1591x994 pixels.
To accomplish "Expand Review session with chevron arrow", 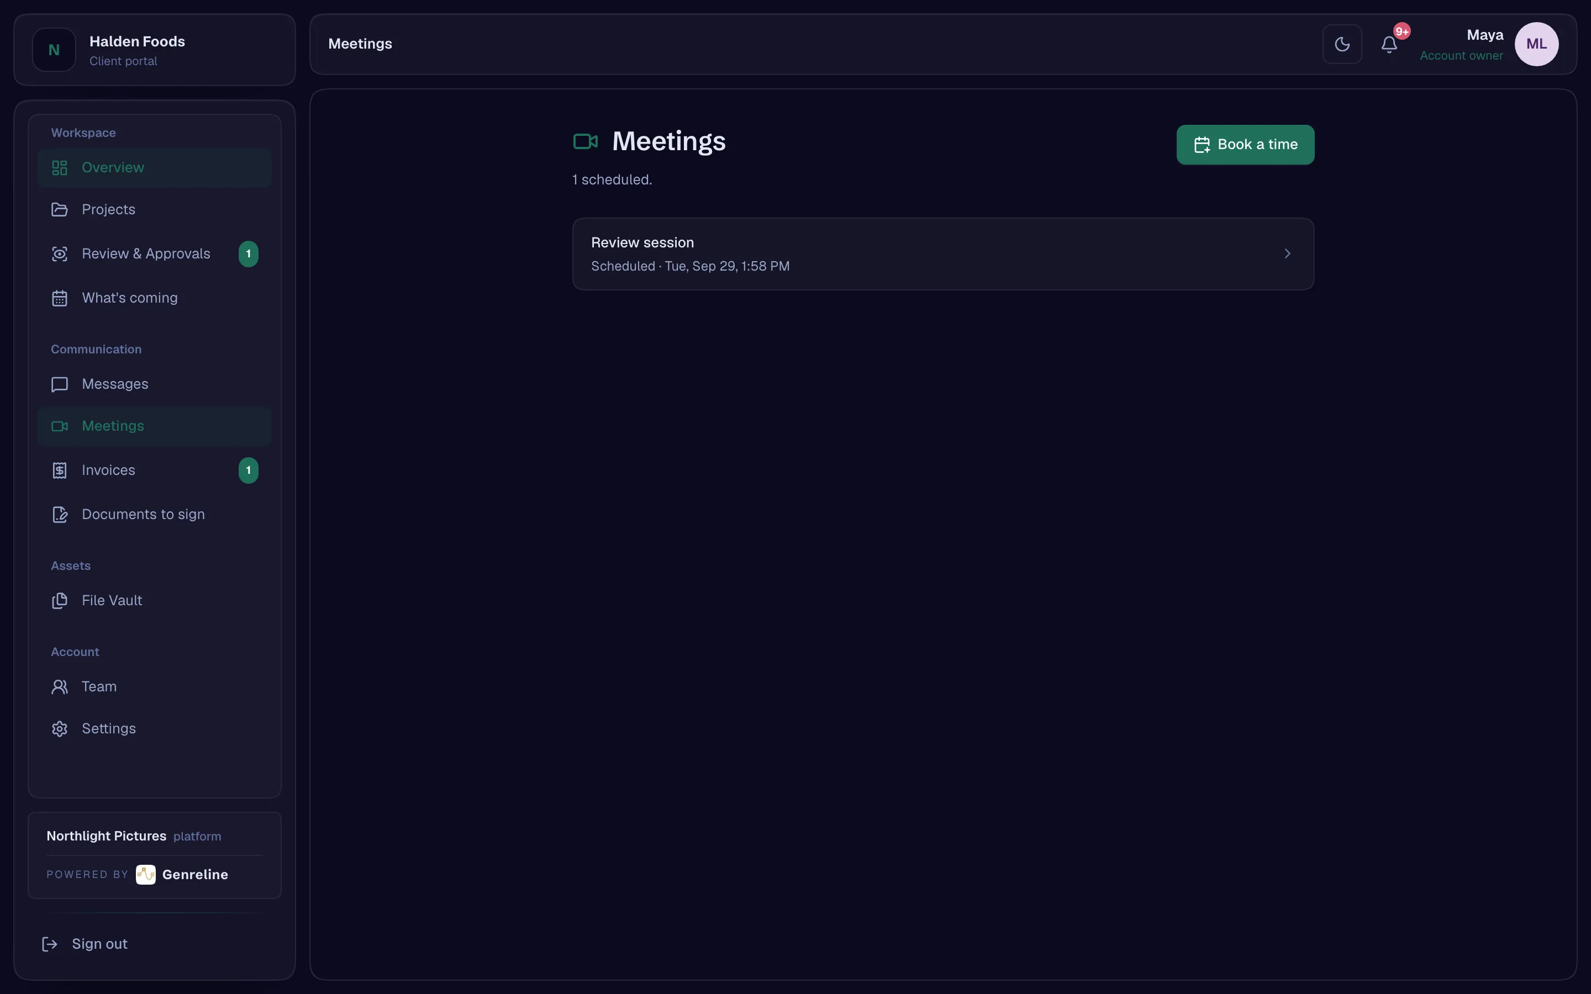I will click(1287, 254).
